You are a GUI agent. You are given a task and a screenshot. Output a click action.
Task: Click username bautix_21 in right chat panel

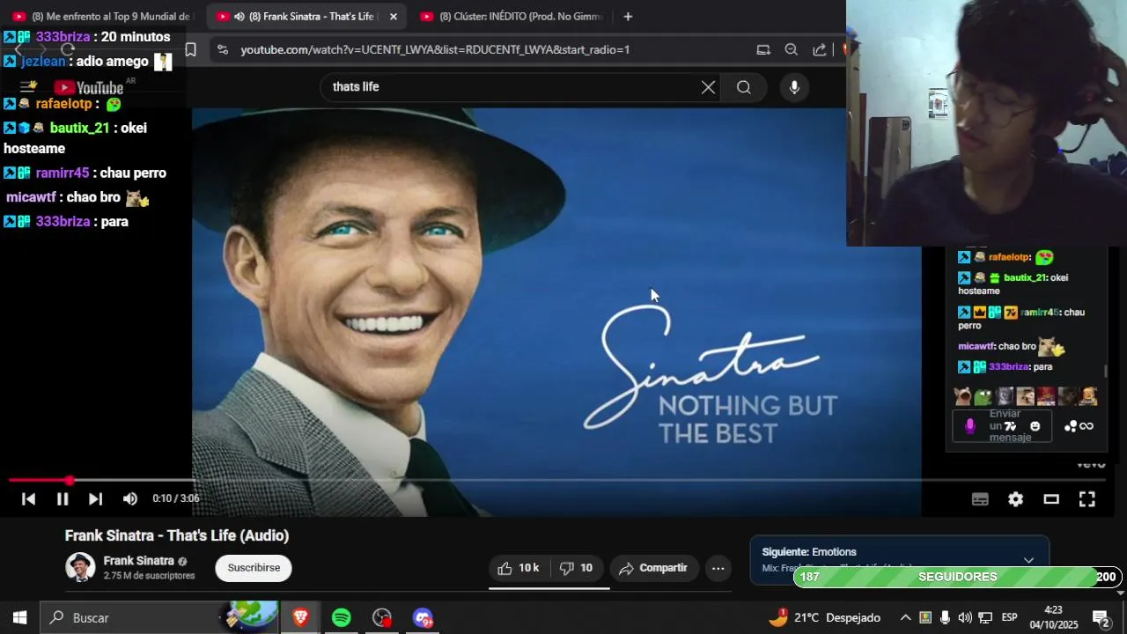click(x=1025, y=278)
